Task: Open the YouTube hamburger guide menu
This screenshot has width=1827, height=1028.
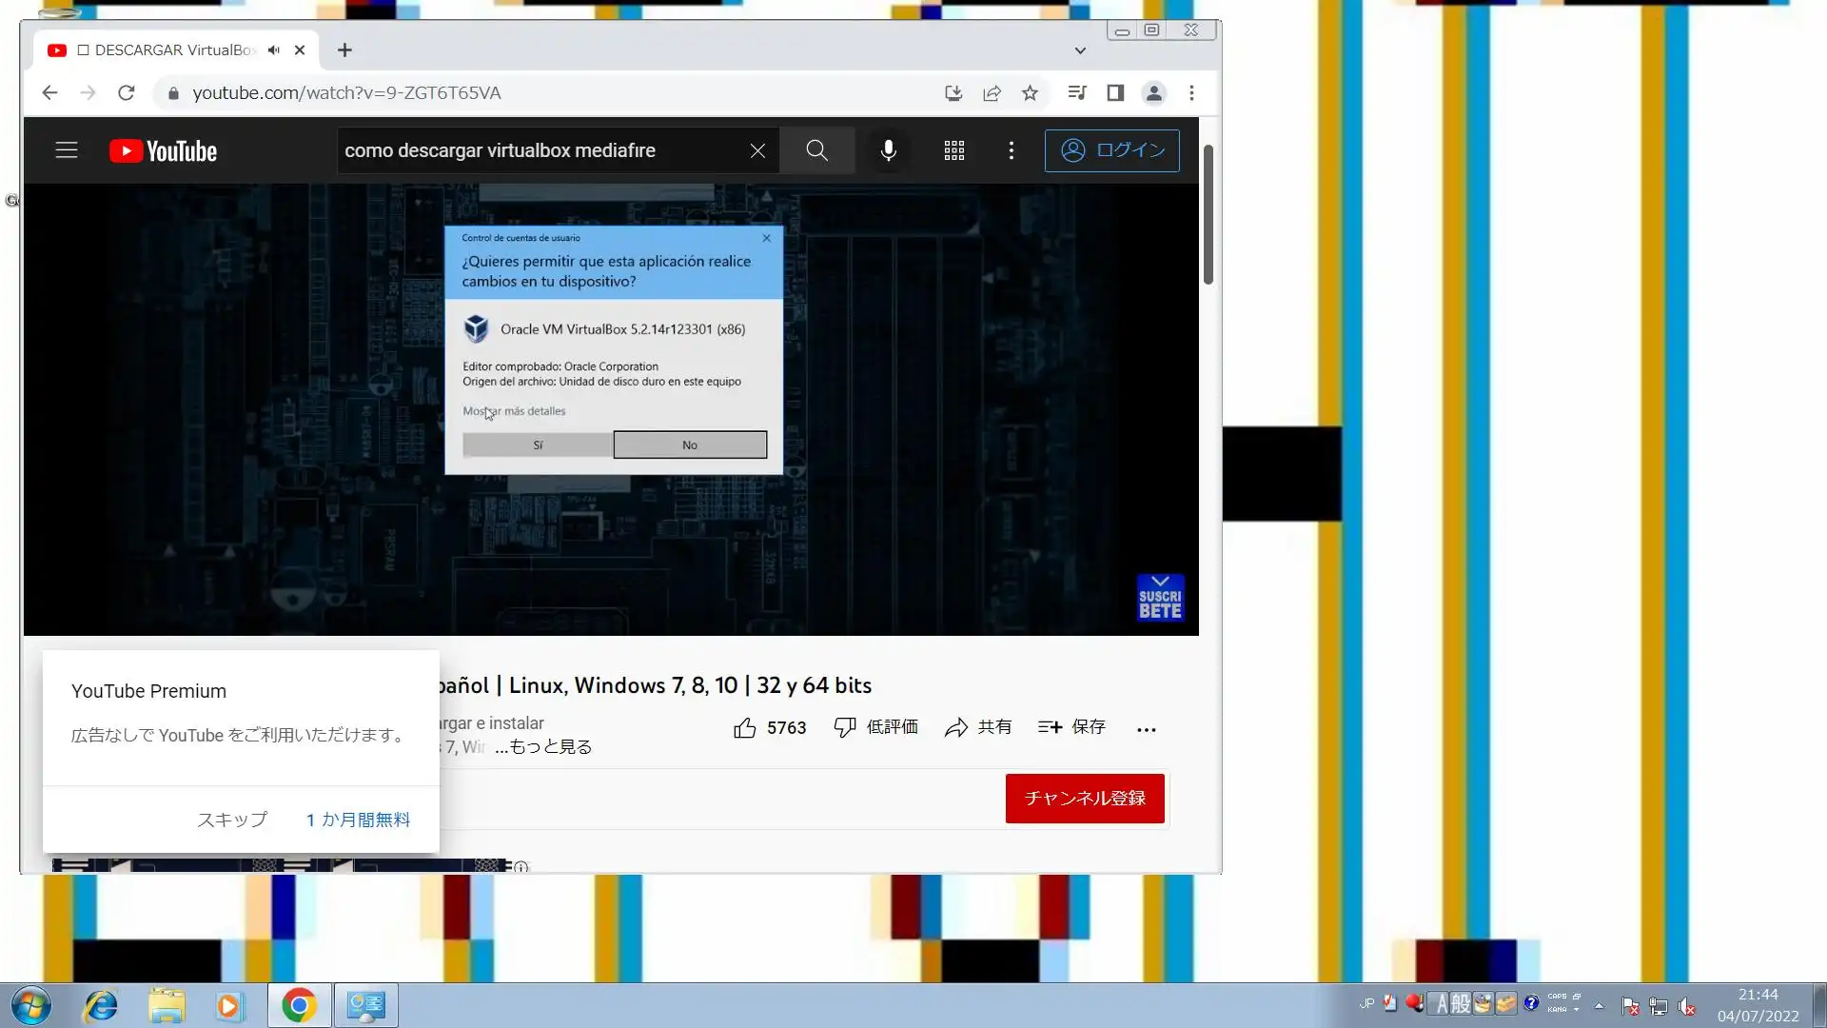Action: point(67,150)
